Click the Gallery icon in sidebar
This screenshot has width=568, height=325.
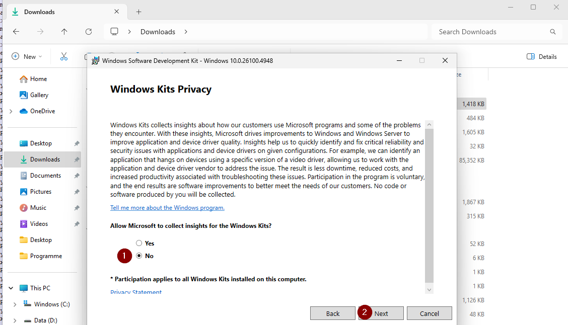coord(24,95)
